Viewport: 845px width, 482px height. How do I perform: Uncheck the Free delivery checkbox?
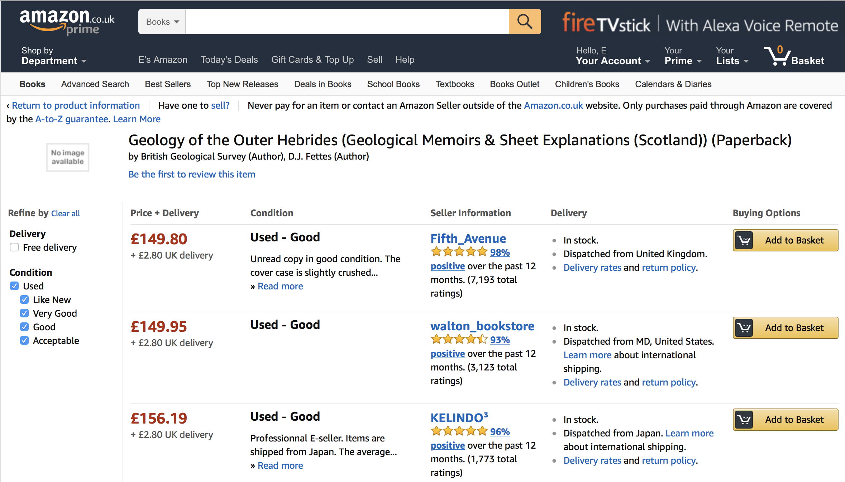click(x=14, y=247)
